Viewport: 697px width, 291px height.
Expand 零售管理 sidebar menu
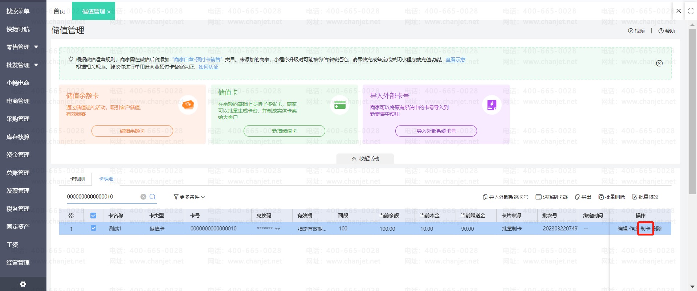pos(22,47)
